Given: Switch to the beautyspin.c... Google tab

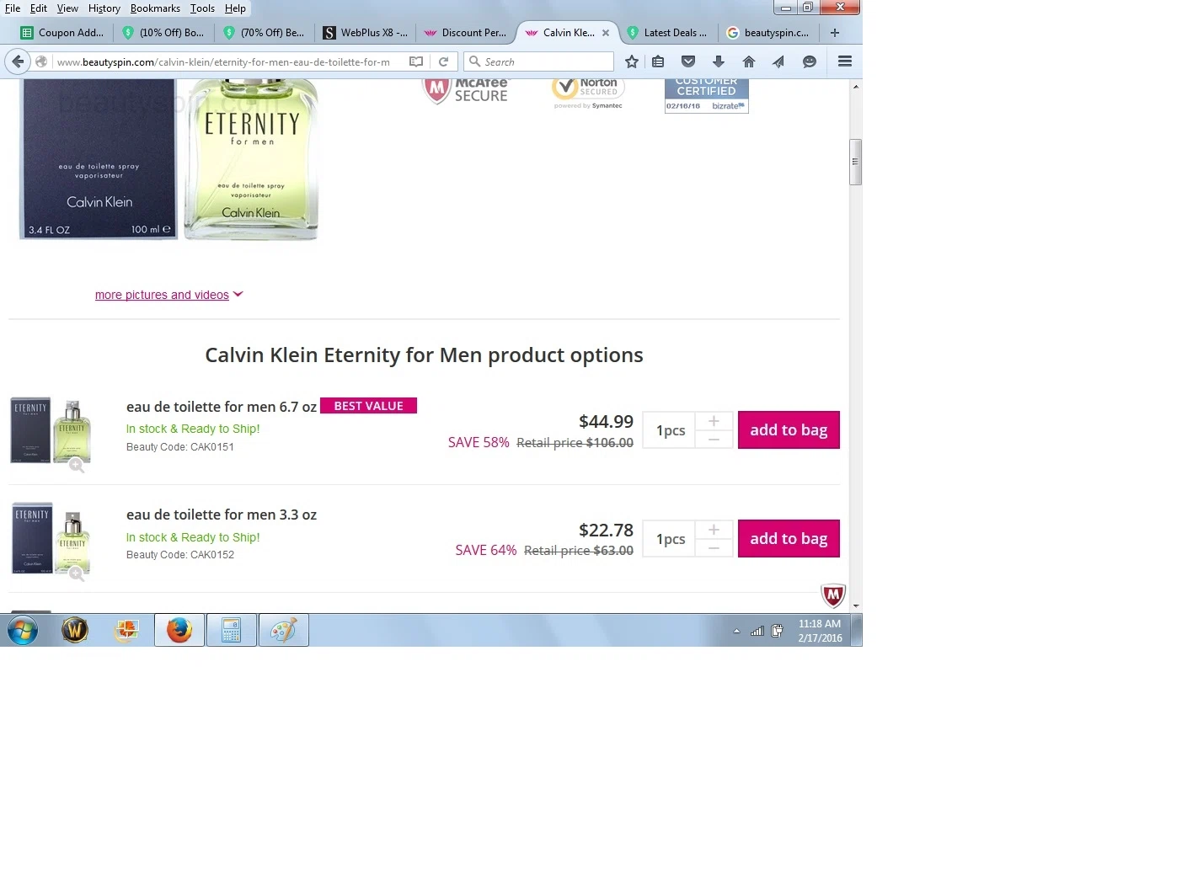Looking at the screenshot, I should coord(770,33).
